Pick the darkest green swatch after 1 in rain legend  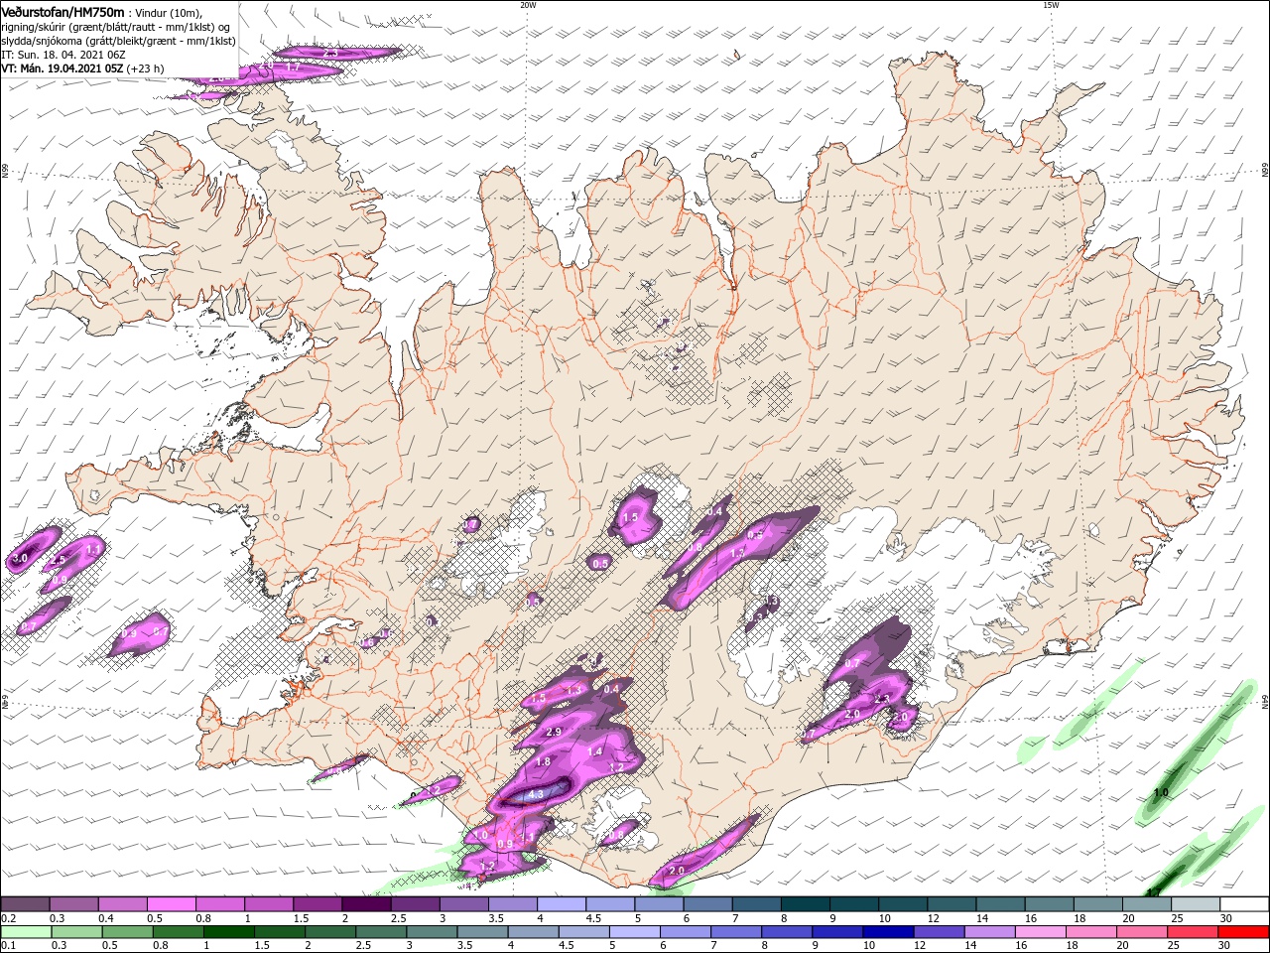228,932
